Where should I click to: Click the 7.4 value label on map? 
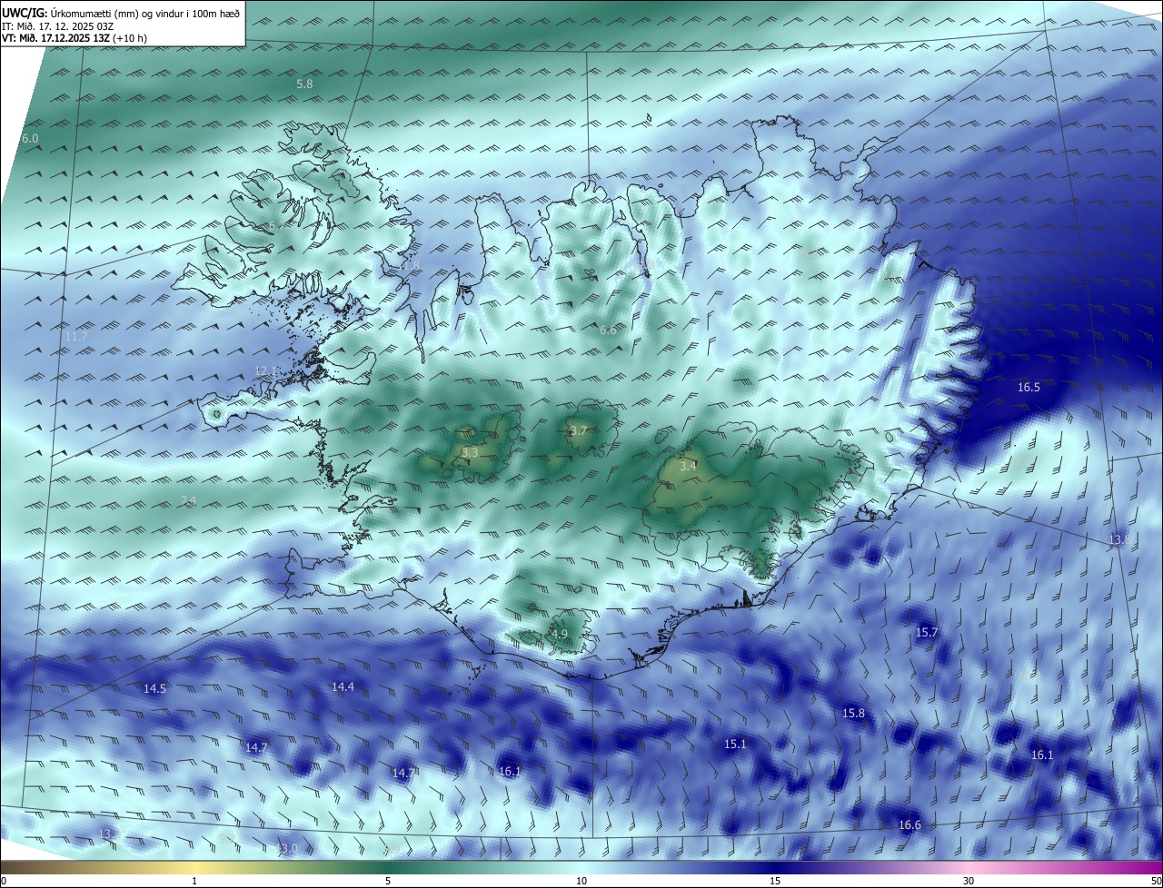[188, 501]
